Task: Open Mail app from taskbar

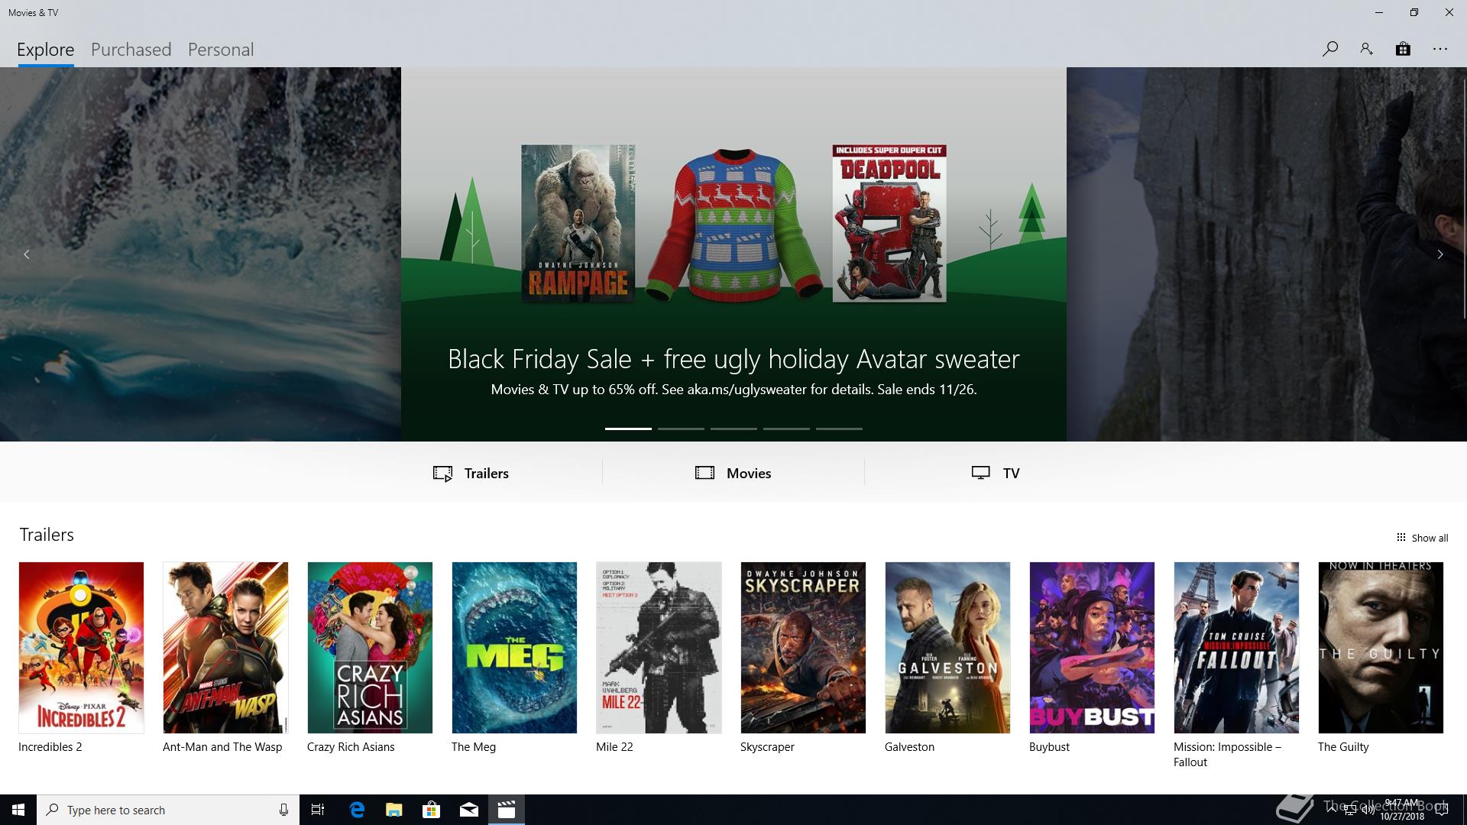Action: [x=468, y=810]
